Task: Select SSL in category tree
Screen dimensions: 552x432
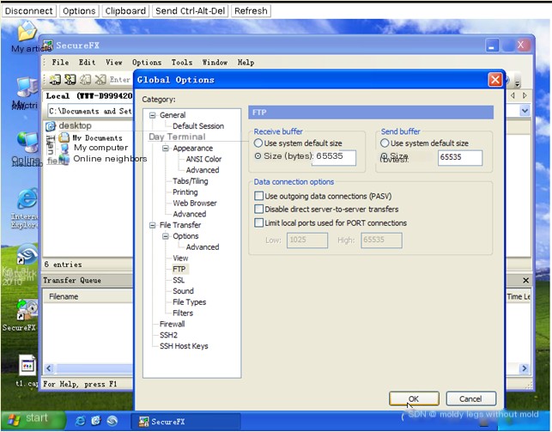Action: click(x=179, y=280)
